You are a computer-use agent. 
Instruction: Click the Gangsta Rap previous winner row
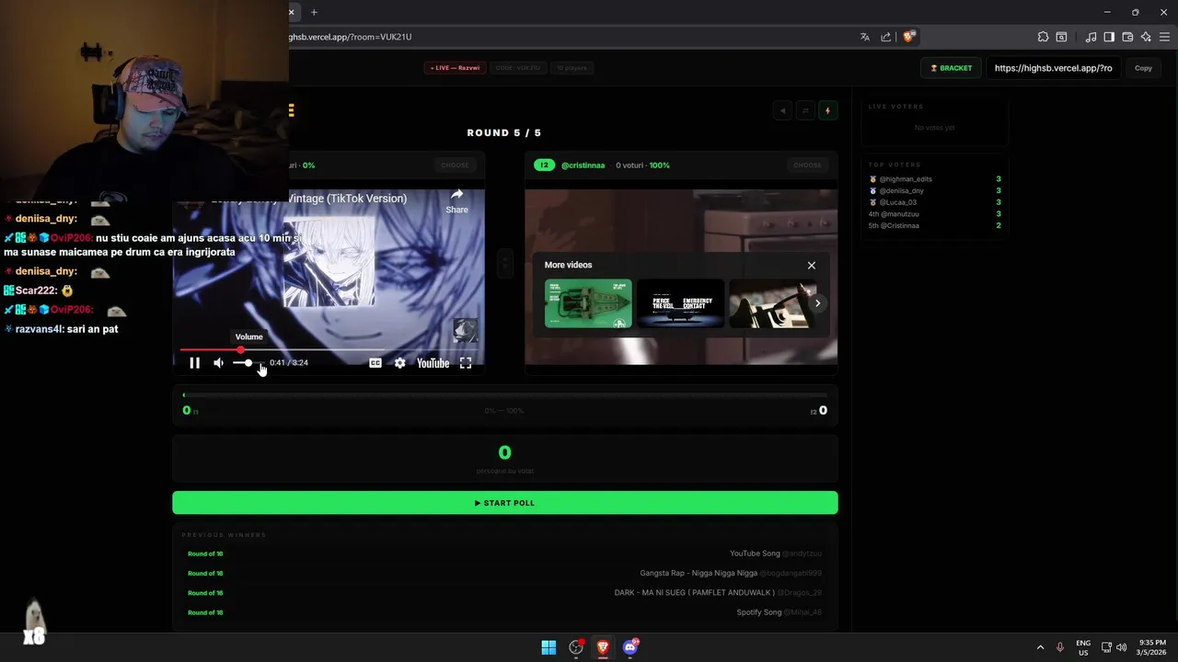(x=504, y=573)
